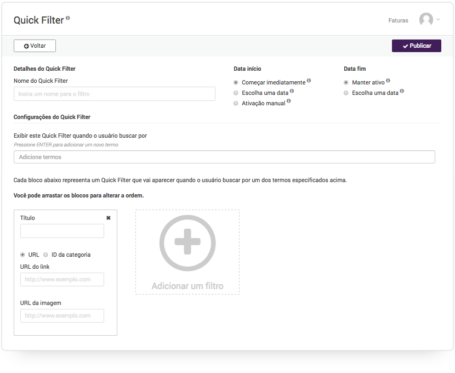
Task: Focus the Nome do Quick Filter field
Action: [x=115, y=94]
